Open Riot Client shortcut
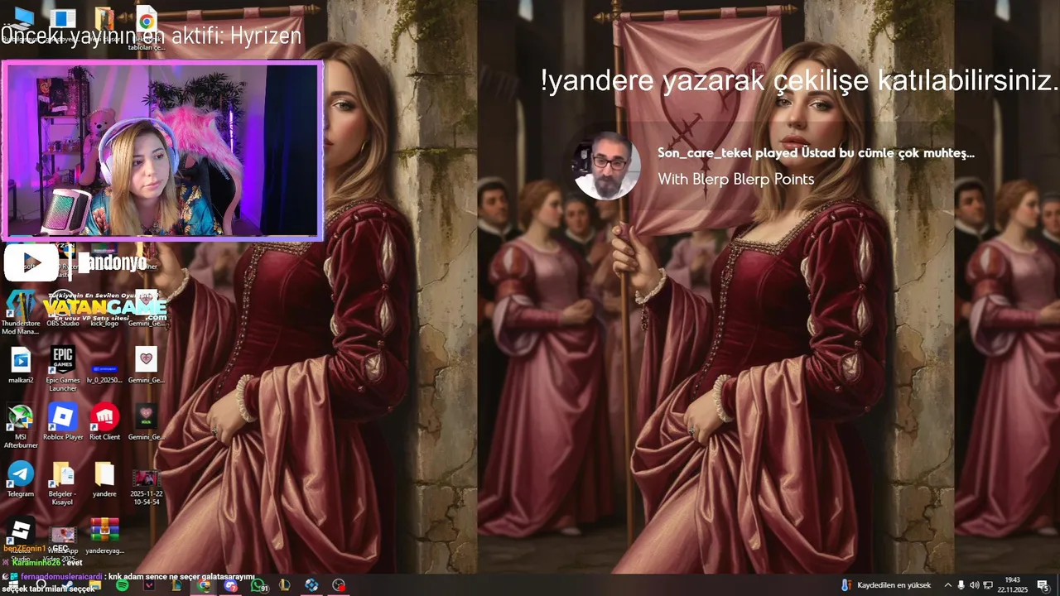1060x596 pixels. (104, 421)
